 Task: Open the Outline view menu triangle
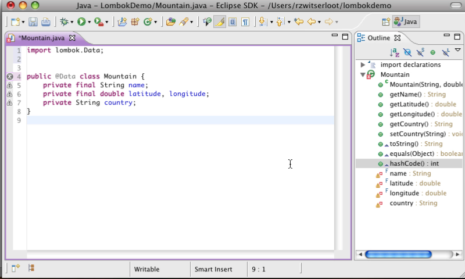(458, 51)
